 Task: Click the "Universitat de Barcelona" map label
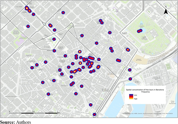point(23,38)
